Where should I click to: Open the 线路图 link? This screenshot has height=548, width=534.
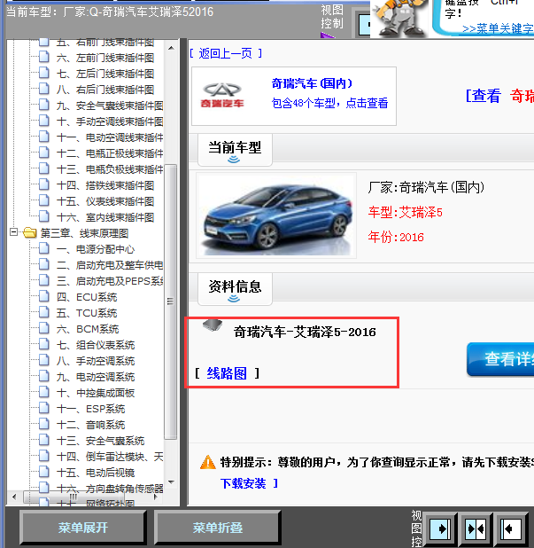pyautogui.click(x=227, y=373)
